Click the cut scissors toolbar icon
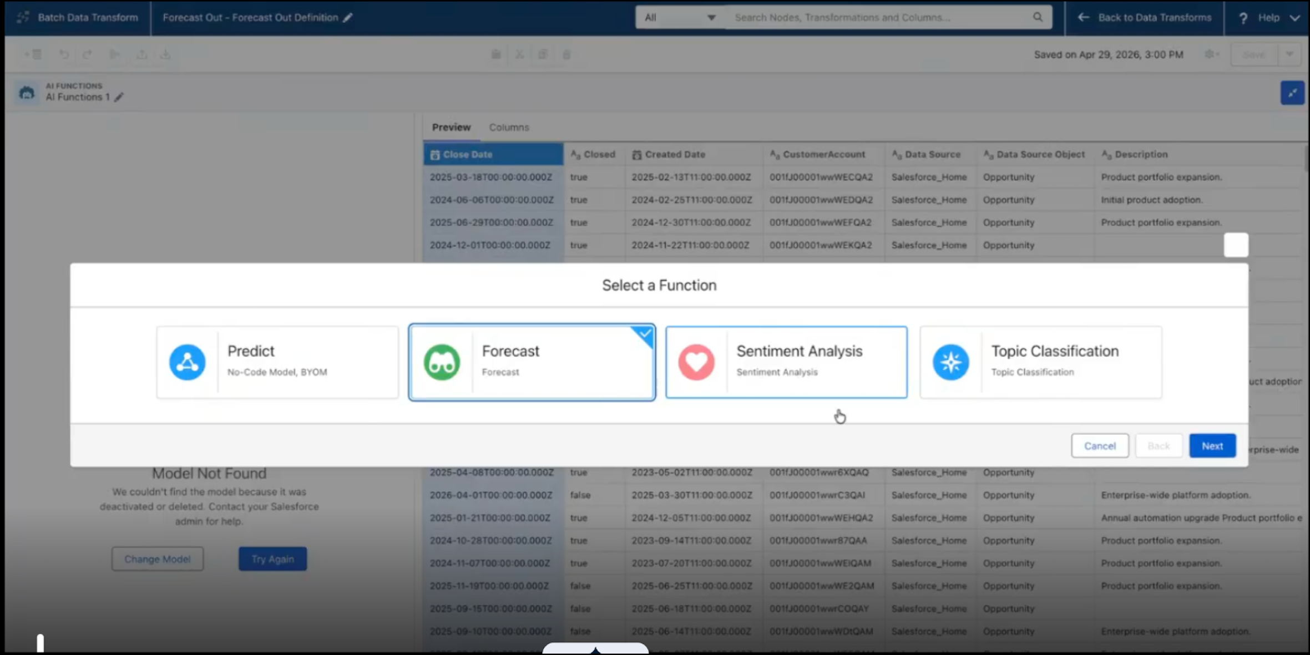The height and width of the screenshot is (655, 1310). [519, 54]
